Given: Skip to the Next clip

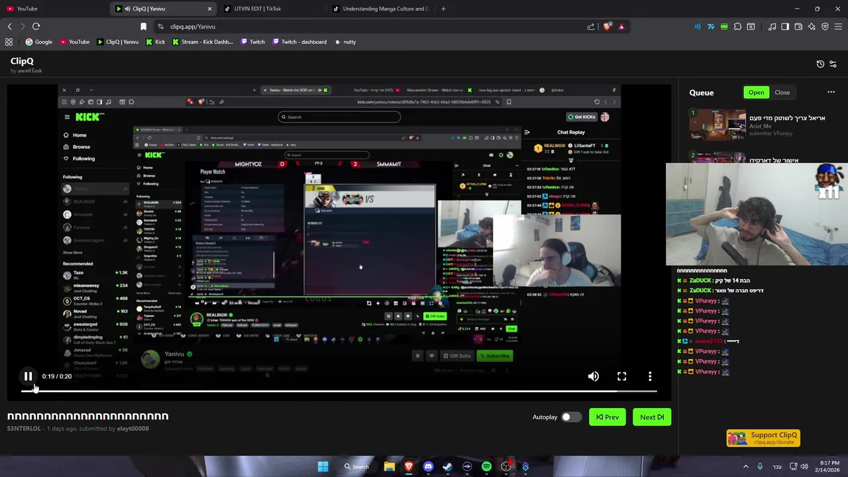Looking at the screenshot, I should click(x=652, y=417).
